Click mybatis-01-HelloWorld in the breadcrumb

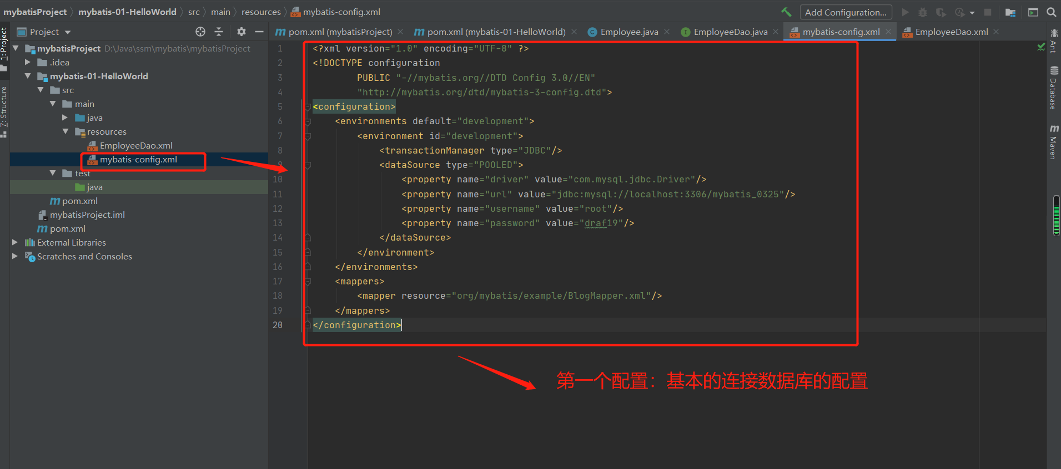[127, 12]
